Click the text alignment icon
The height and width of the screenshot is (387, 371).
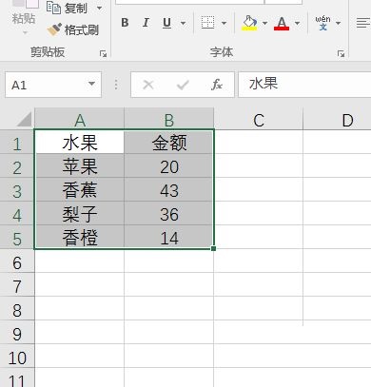click(x=363, y=23)
